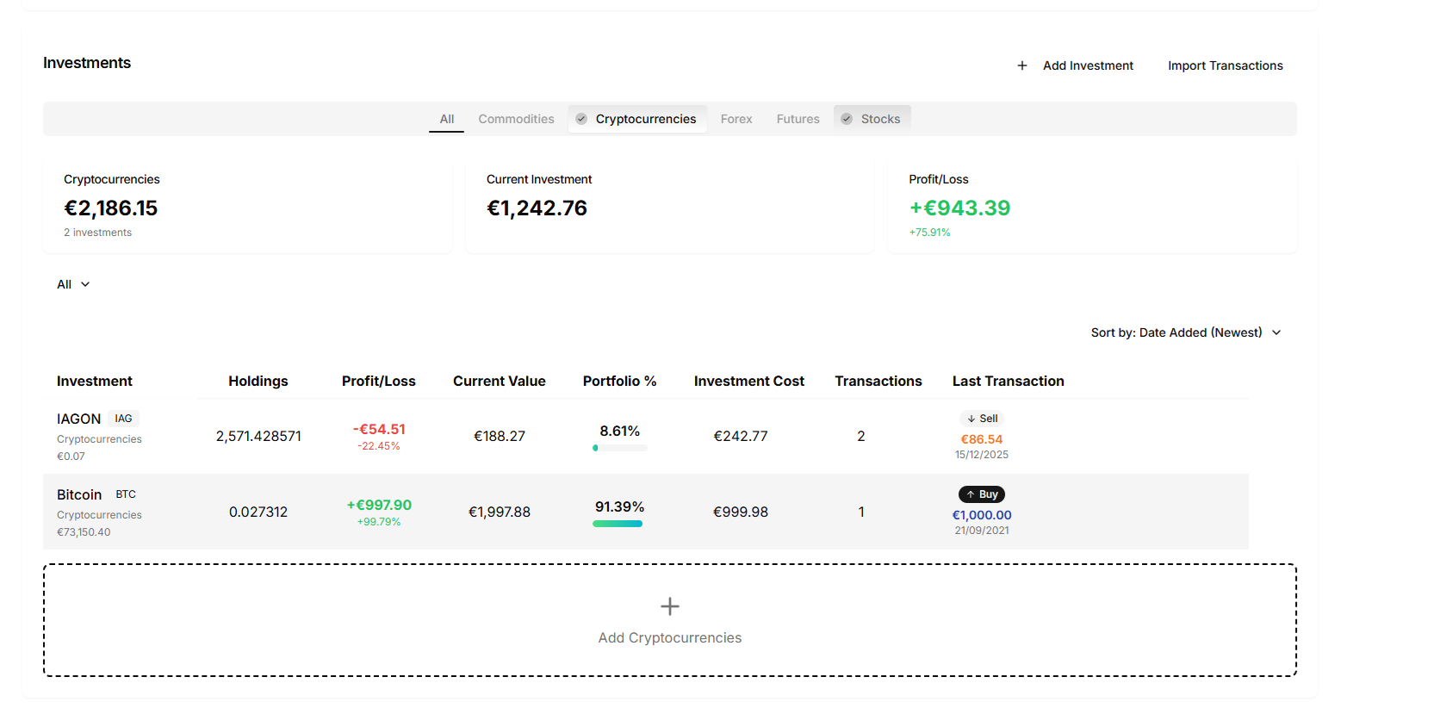The width and height of the screenshot is (1440, 708).
Task: Click the BTC ticker badge
Action: coord(126,494)
